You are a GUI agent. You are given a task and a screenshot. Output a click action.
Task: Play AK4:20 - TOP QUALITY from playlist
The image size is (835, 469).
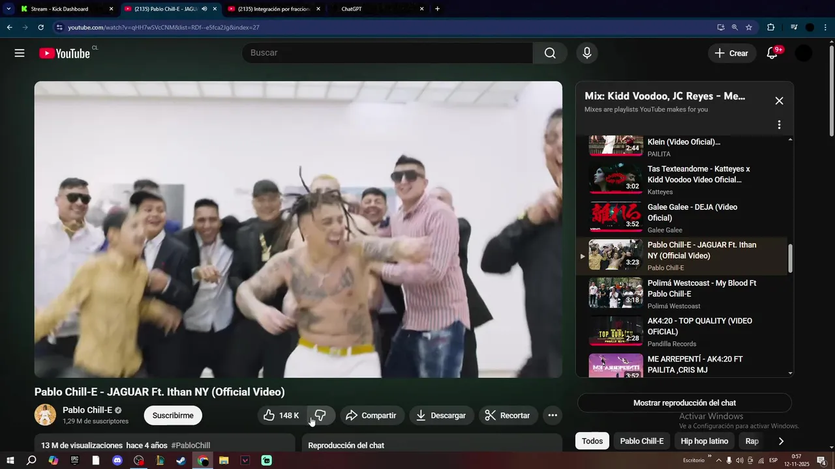tap(683, 332)
